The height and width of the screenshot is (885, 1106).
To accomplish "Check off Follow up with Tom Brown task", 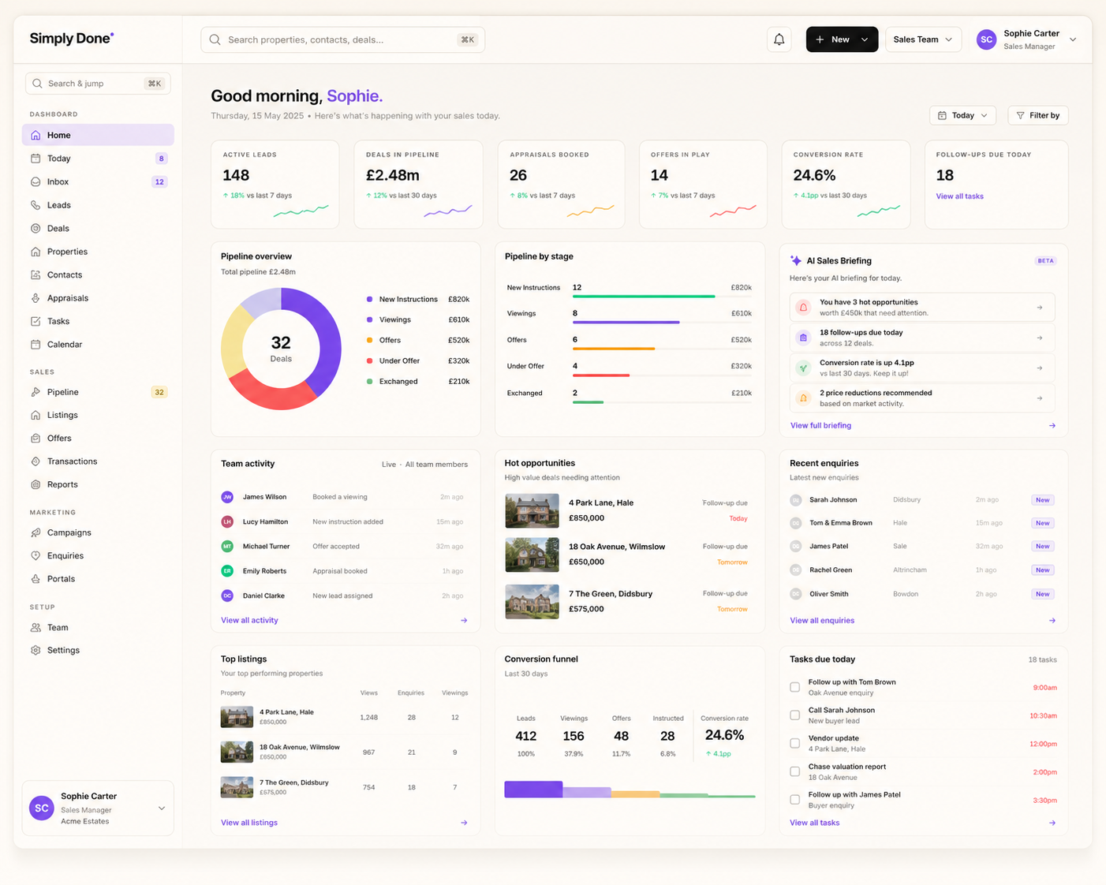I will click(795, 687).
